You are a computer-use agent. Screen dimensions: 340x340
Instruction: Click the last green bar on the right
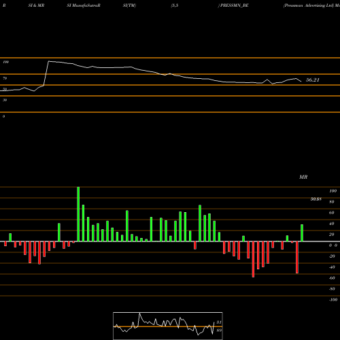[302, 233]
